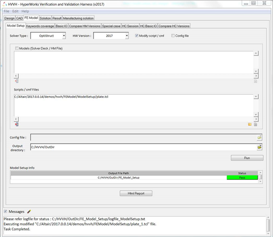Click the Messages panel scrollbar thumb
Viewport: 273px width, 237px height.
268,225
